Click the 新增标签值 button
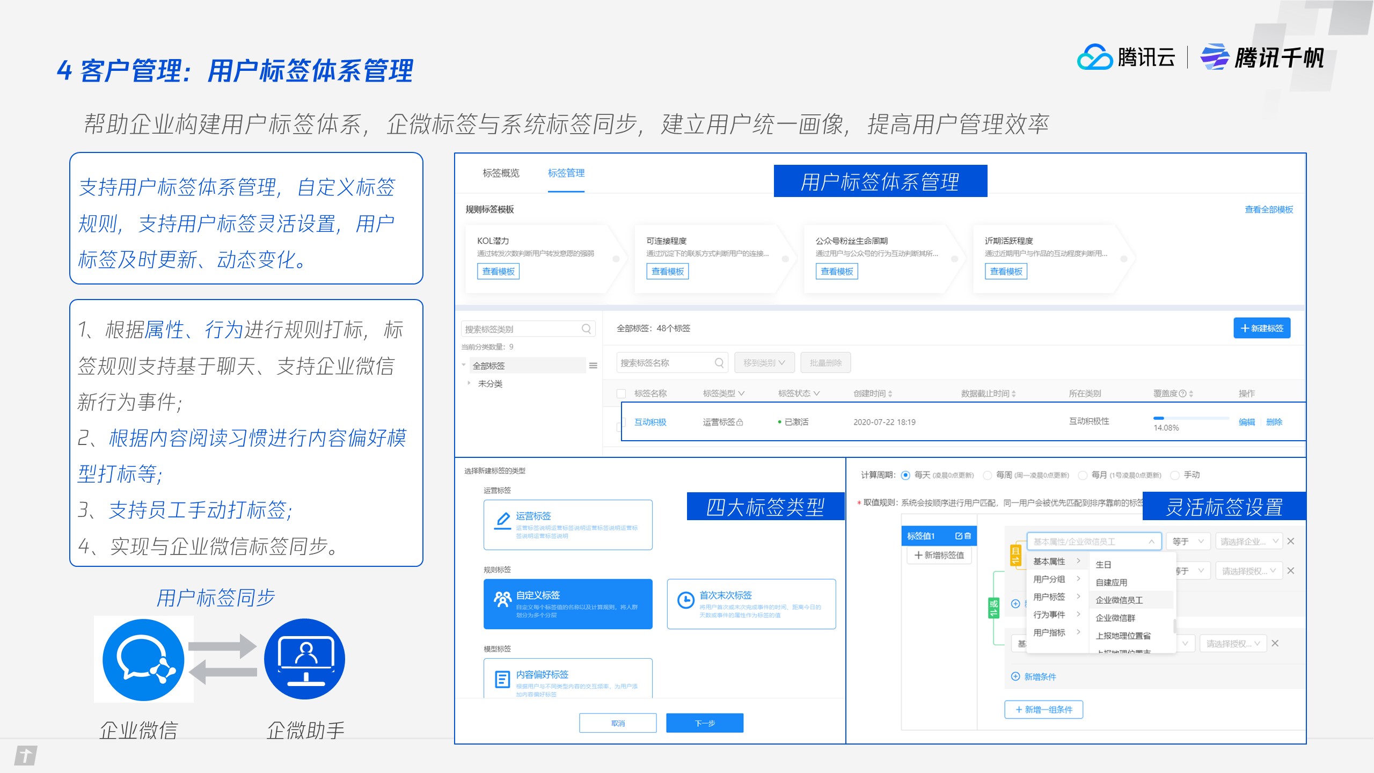 [x=939, y=555]
